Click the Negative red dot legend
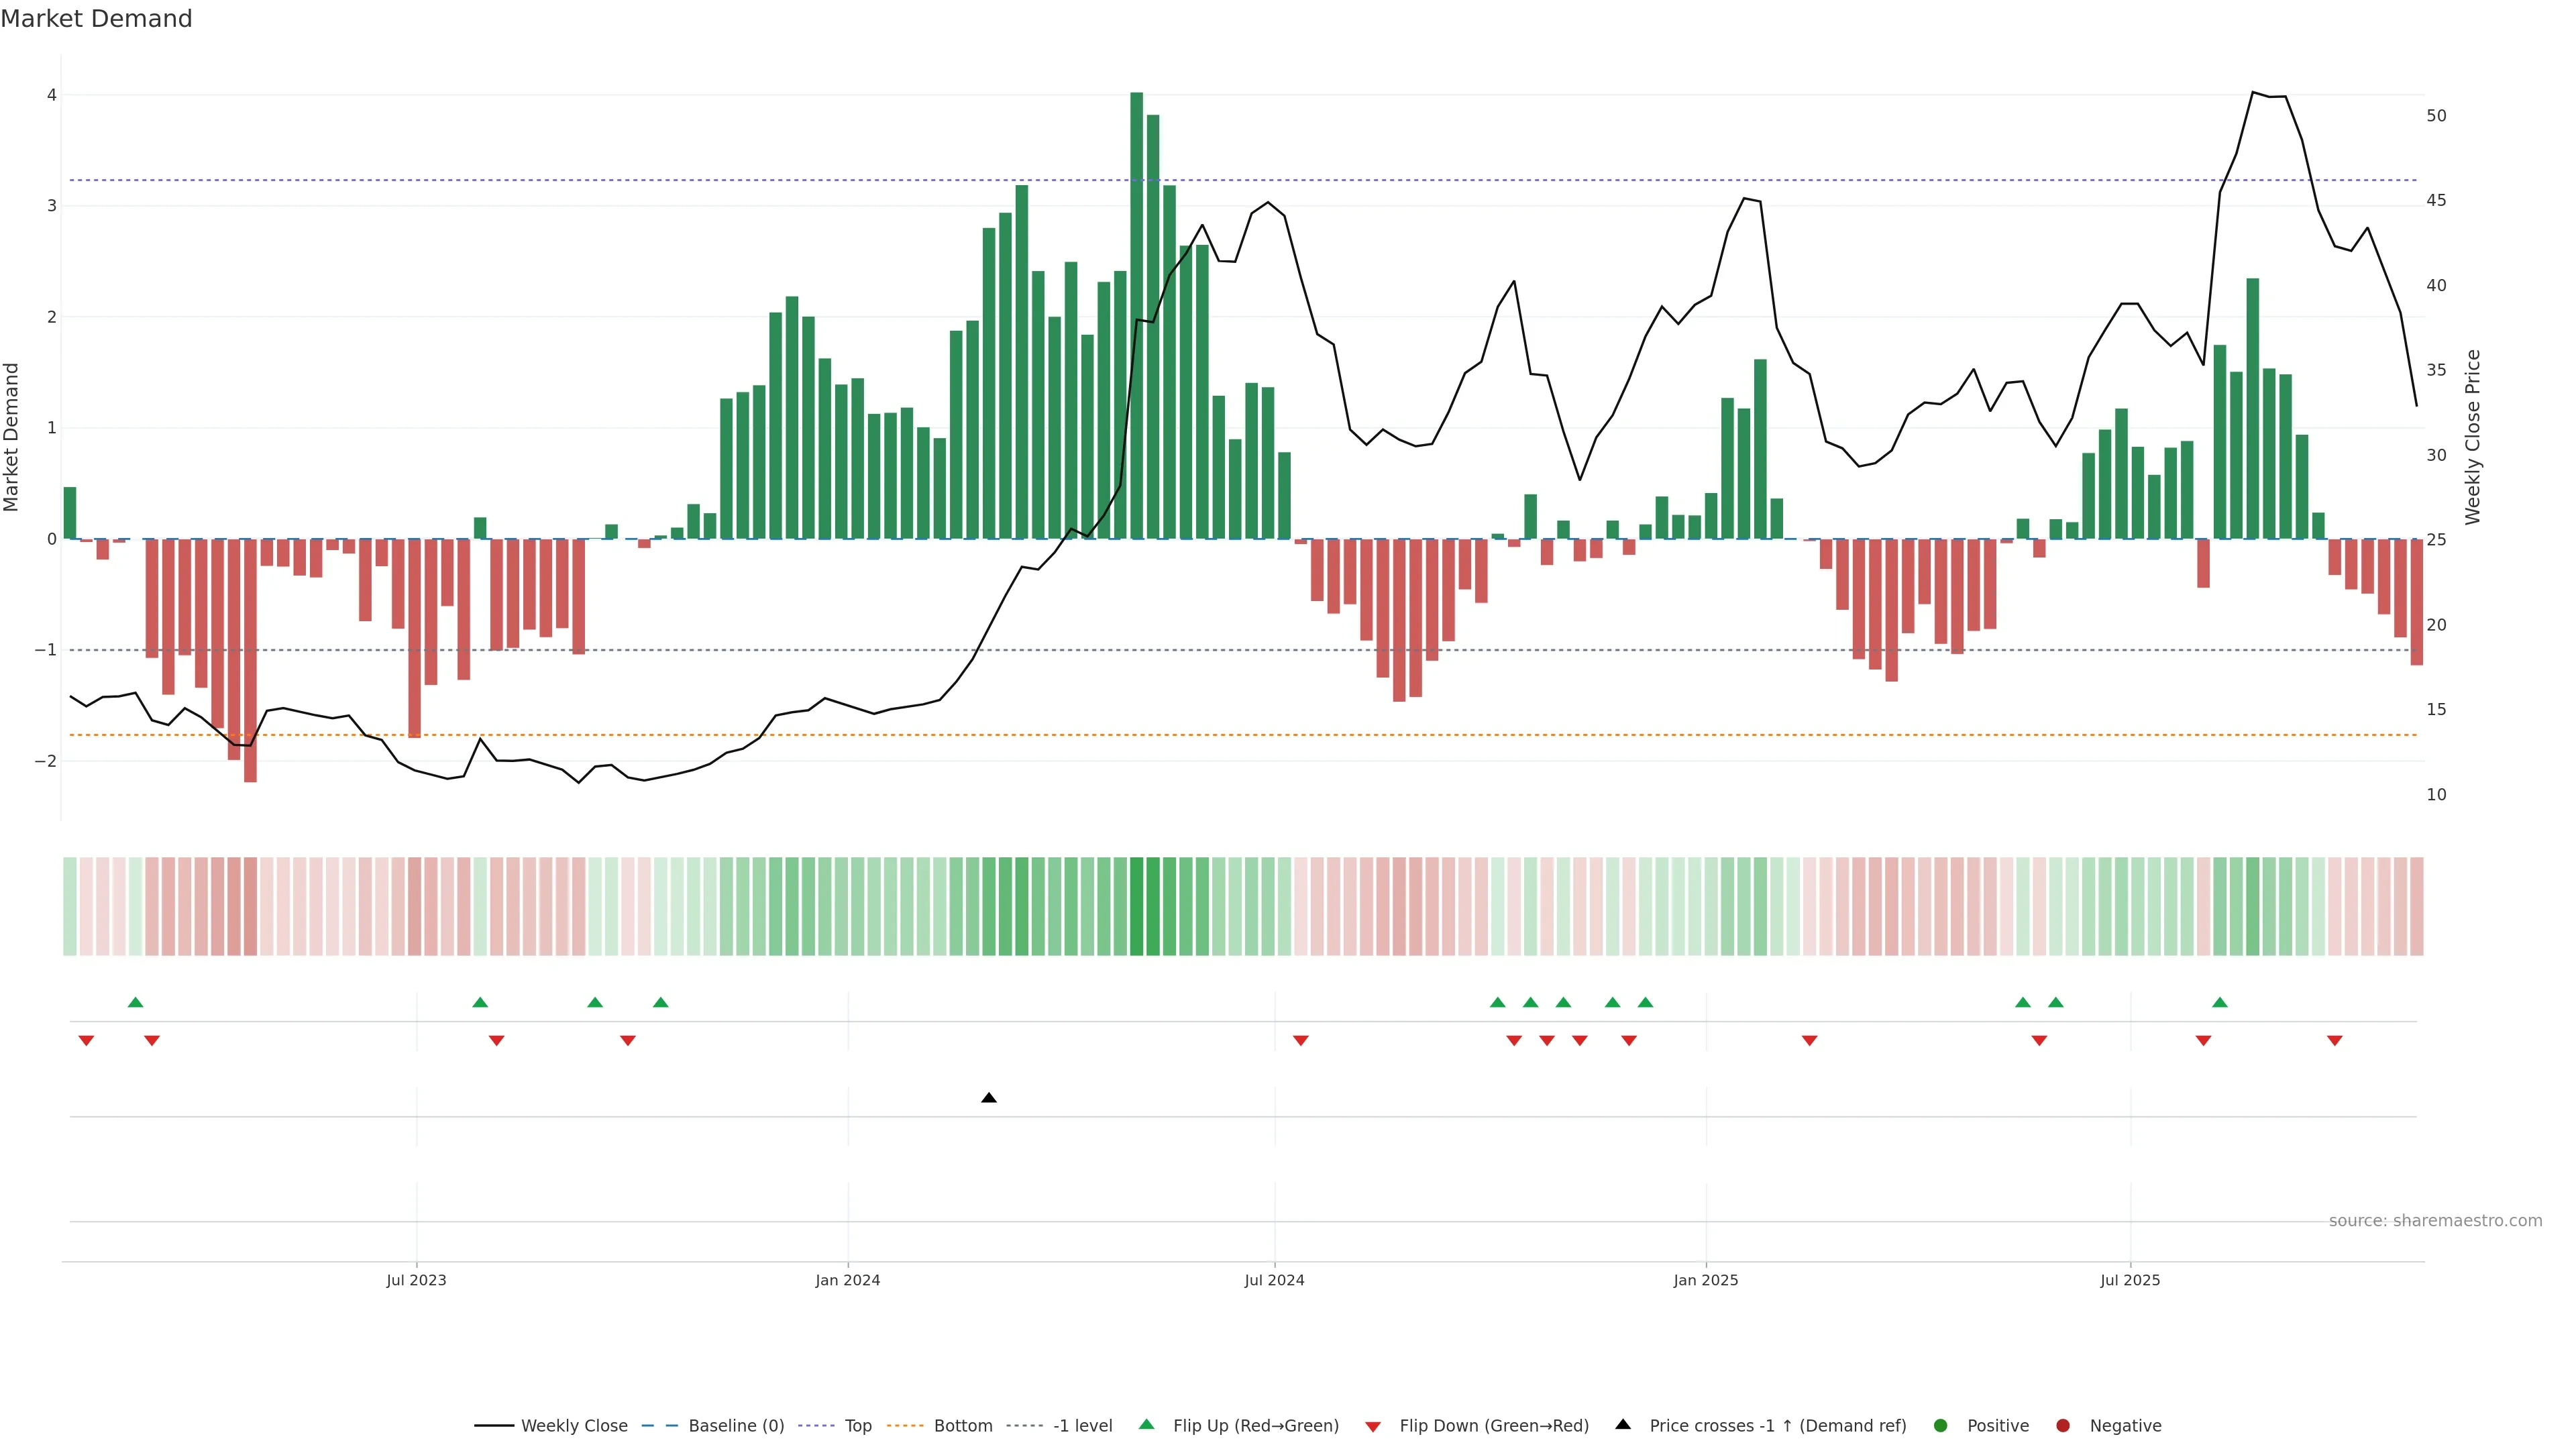This screenshot has height=1449, width=2576. [2063, 1426]
